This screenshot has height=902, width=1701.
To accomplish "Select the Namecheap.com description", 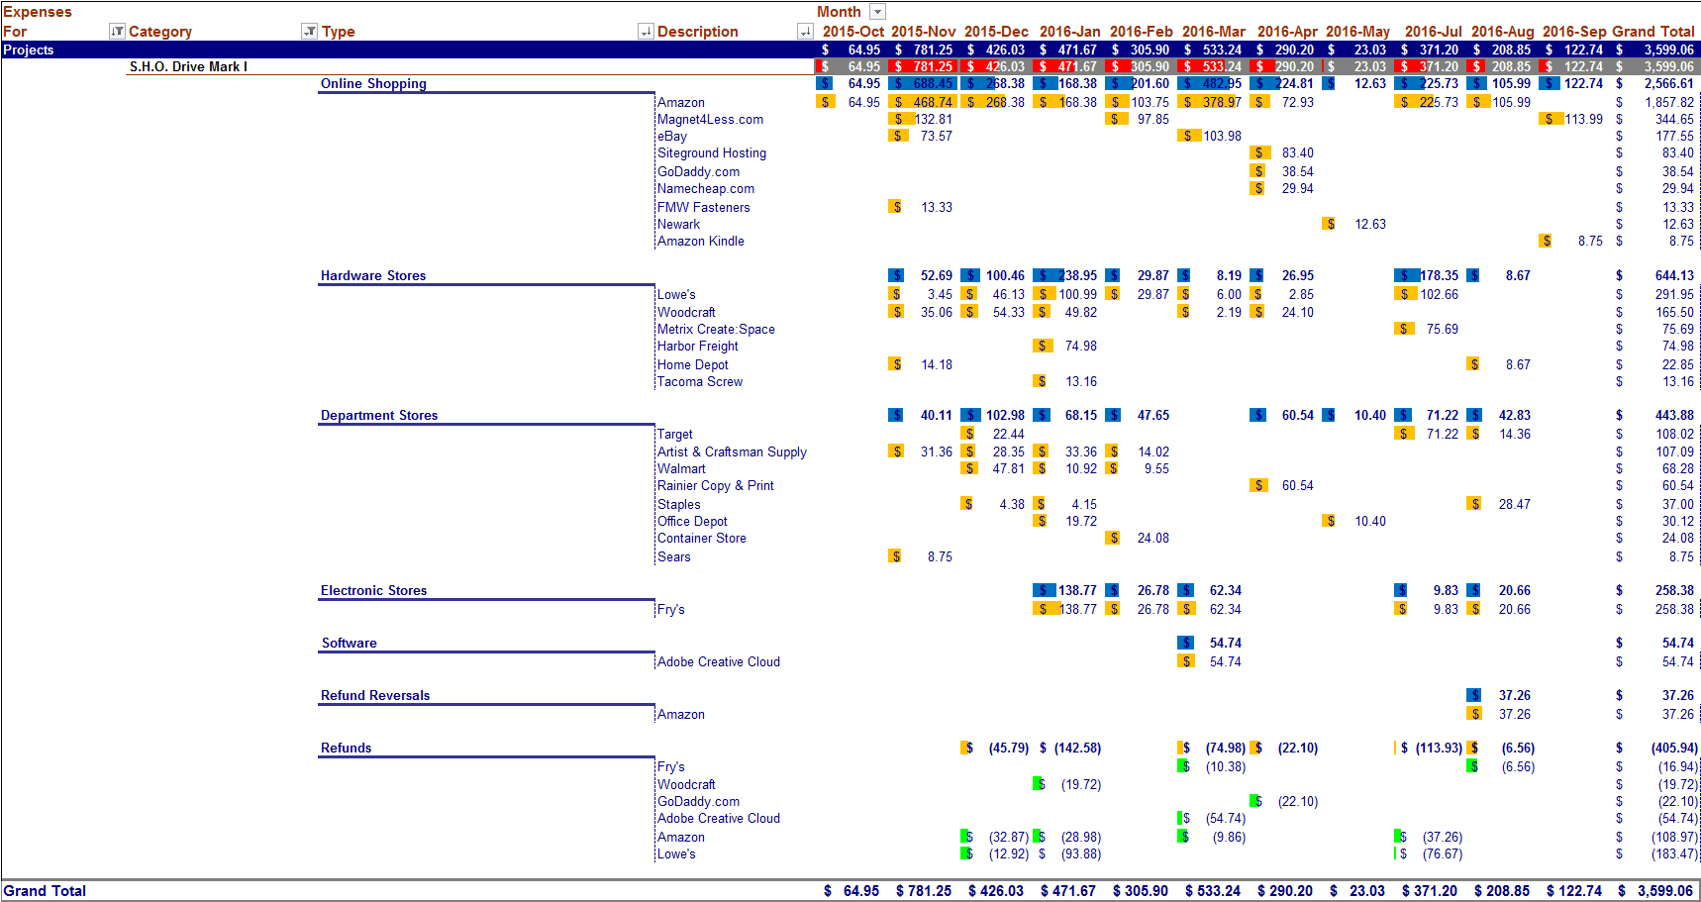I will tap(706, 189).
